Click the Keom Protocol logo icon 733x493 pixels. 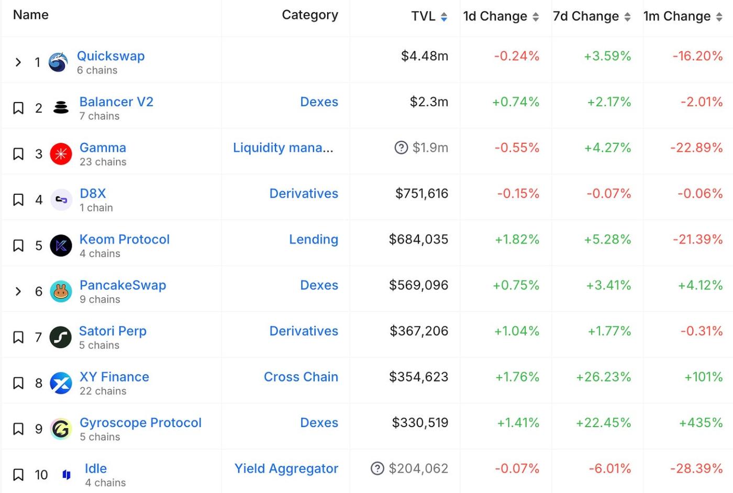tap(61, 245)
